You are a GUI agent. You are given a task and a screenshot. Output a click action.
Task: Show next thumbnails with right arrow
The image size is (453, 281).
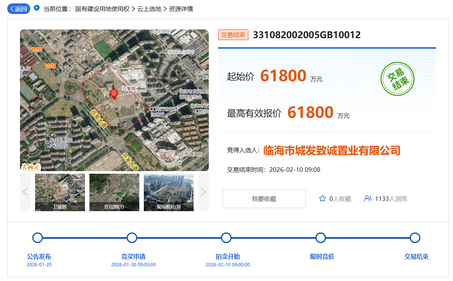(x=203, y=192)
